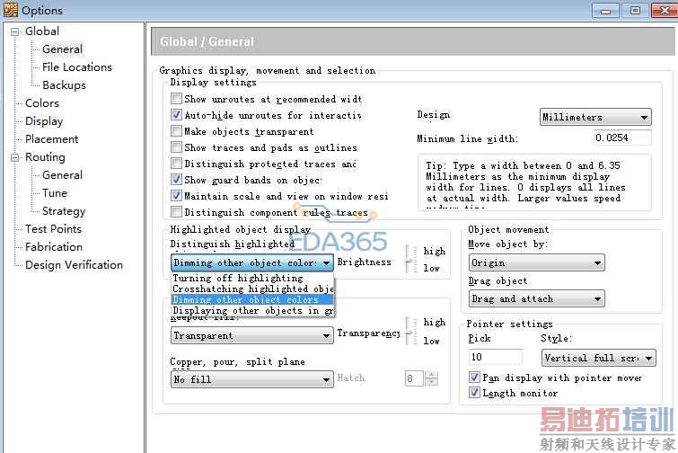Open Colors settings page
The image size is (678, 453).
[x=42, y=103]
